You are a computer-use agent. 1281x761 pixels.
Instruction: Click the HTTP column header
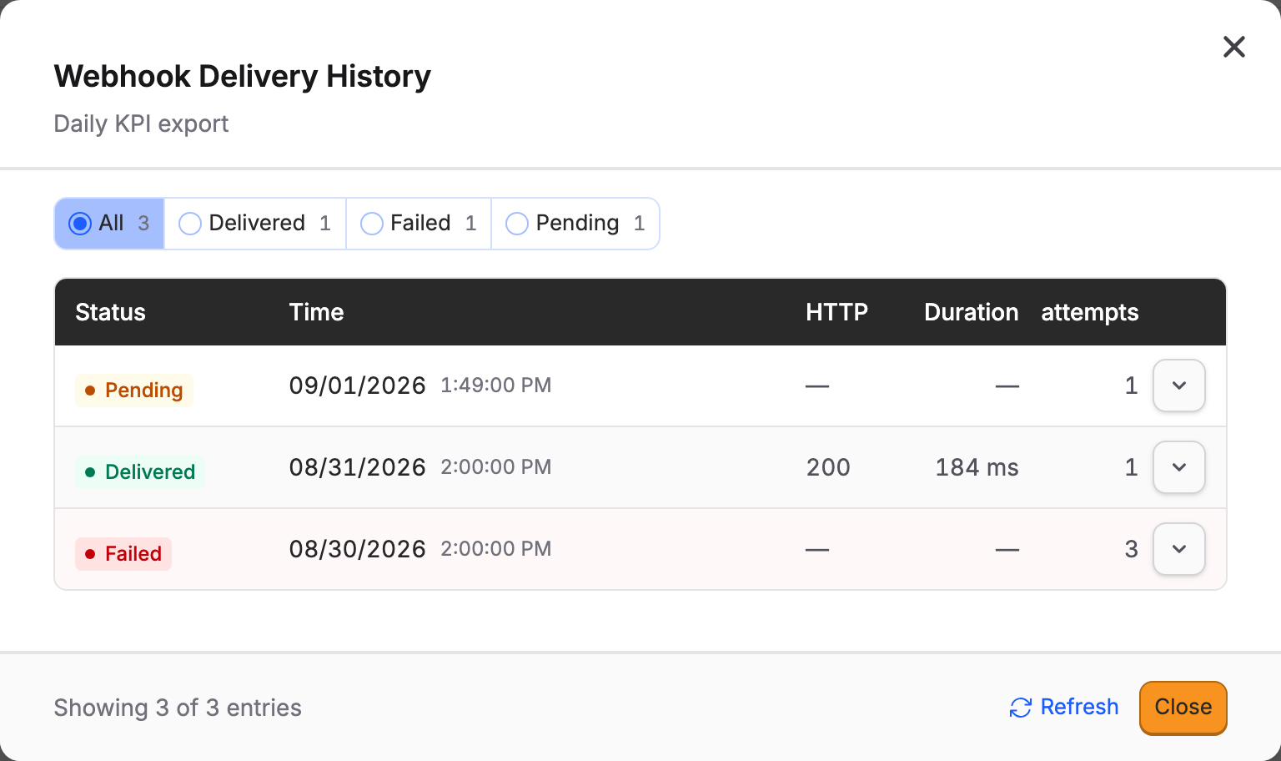[837, 312]
